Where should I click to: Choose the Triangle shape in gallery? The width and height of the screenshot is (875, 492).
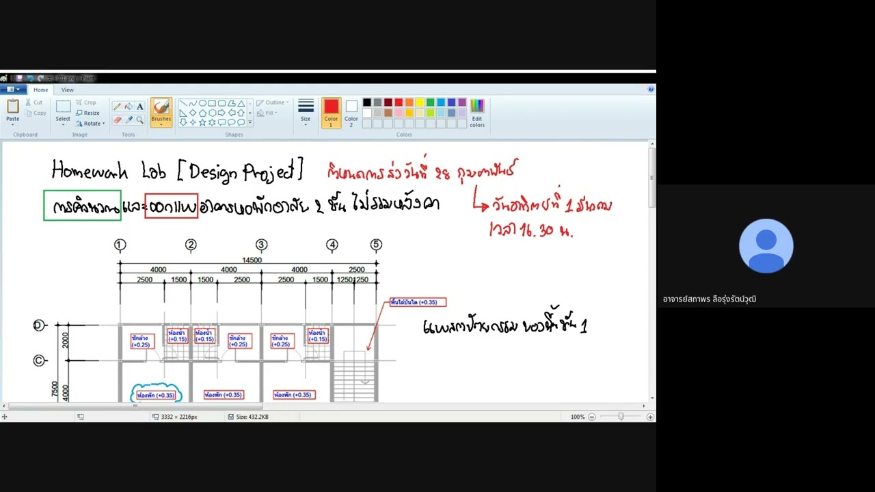click(241, 103)
